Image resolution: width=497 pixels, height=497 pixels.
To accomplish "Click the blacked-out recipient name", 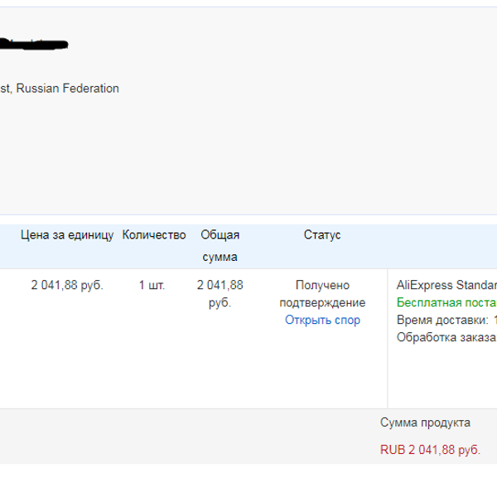I will click(x=34, y=44).
